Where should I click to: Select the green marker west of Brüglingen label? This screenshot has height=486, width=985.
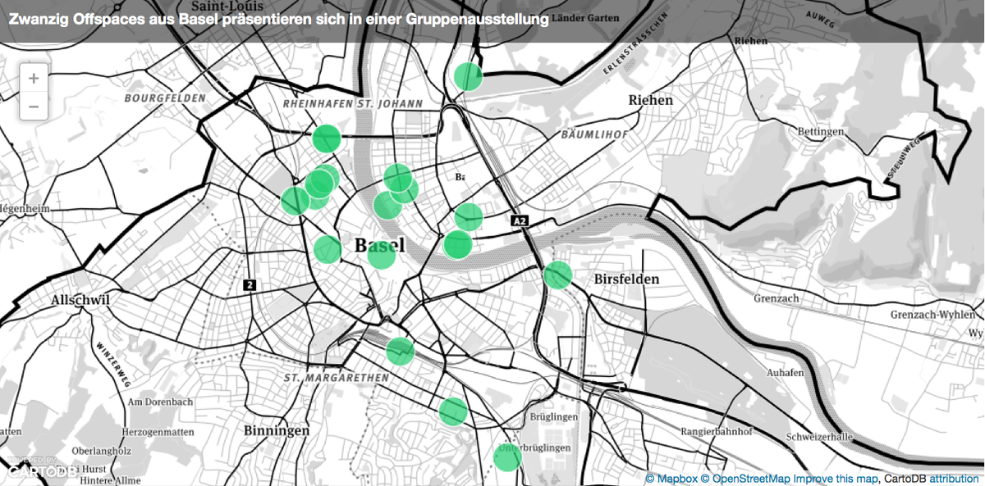pyautogui.click(x=453, y=411)
